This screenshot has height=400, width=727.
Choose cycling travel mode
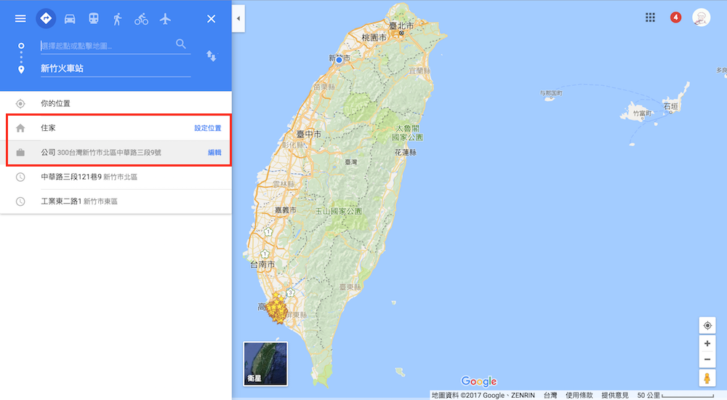[x=142, y=19]
